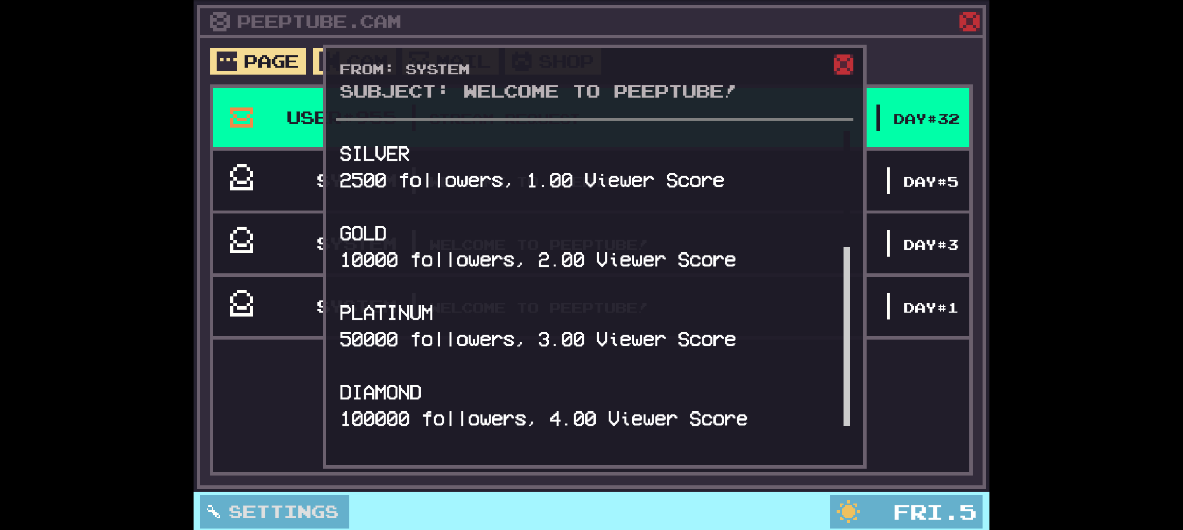This screenshot has width=1183, height=530.
Task: Open the unread orange envelope mail icon
Action: [x=241, y=118]
